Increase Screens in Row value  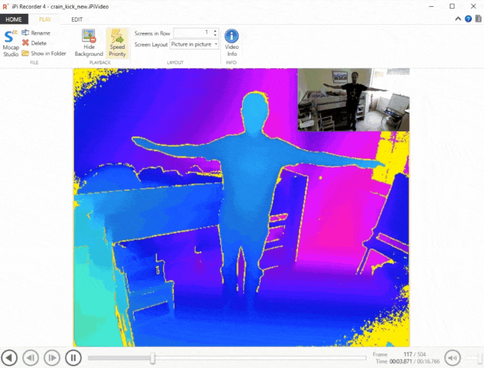pos(215,30)
